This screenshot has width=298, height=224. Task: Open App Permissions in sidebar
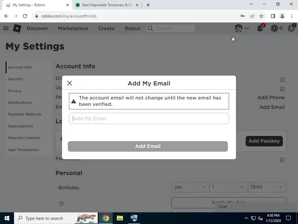pyautogui.click(x=23, y=150)
